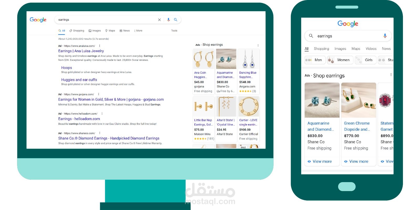
Task: Switch to the desktop Images tab
Action: pyautogui.click(x=95, y=31)
